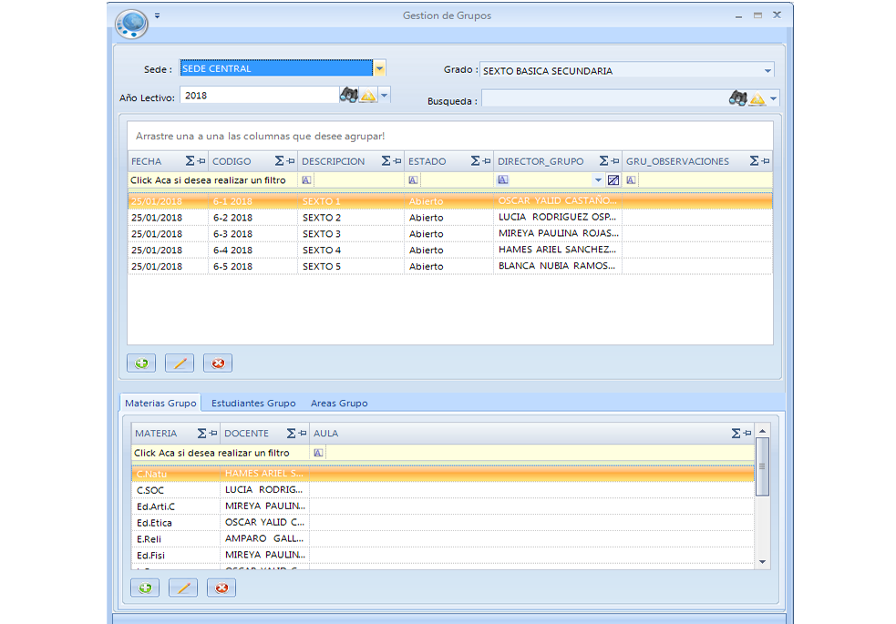Click the binoculars icon in the Busqueda field
This screenshot has width=896, height=624.
coord(737,99)
